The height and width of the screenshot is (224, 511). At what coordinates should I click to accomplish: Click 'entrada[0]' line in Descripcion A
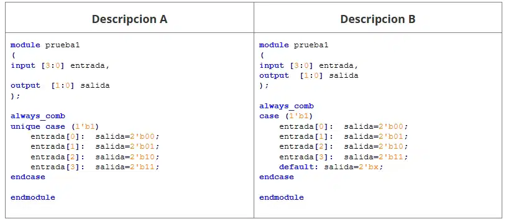coord(95,137)
